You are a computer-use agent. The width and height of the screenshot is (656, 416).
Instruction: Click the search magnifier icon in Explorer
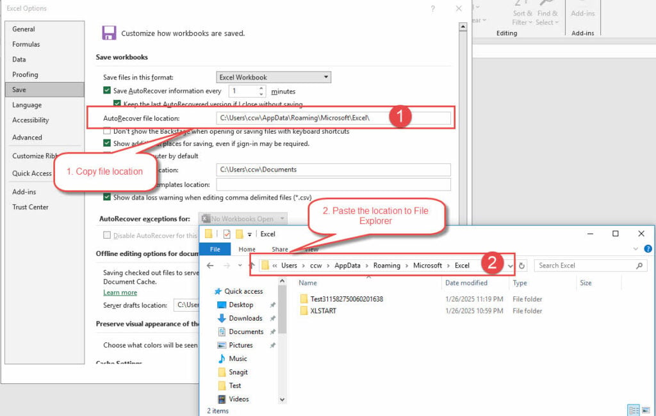[x=639, y=266]
